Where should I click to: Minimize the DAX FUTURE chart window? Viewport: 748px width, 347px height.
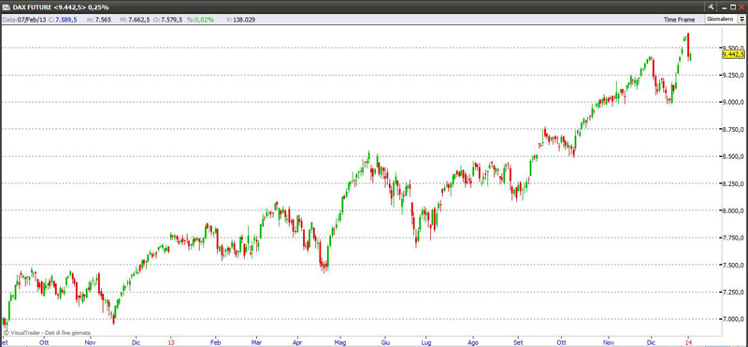(x=725, y=7)
